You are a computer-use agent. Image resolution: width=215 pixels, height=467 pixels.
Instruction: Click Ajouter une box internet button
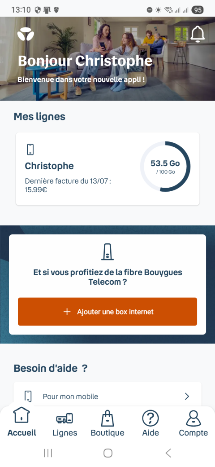[x=107, y=312]
